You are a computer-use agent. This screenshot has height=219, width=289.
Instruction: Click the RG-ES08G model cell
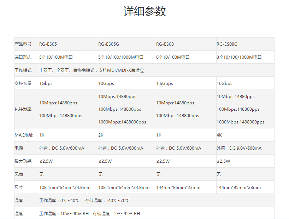click(227, 44)
